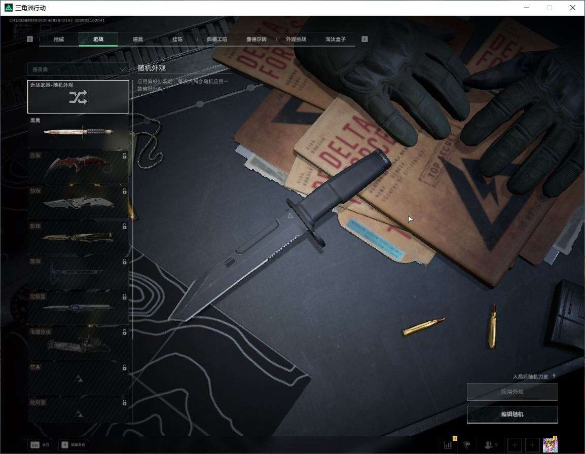Select the 信条 loading skin card

click(x=79, y=379)
